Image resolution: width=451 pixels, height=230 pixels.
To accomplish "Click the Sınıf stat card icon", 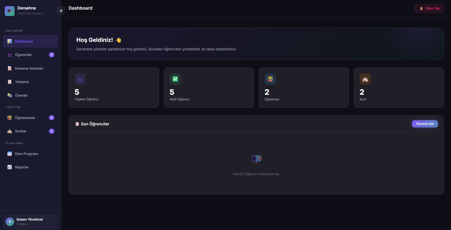I will 365,79.
